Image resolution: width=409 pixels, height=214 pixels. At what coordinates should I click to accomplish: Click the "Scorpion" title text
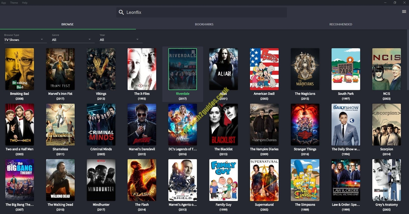387,149
